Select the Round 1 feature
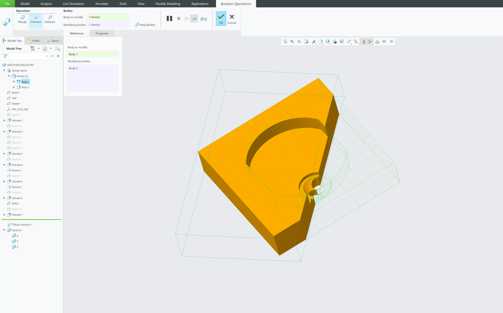Screen dimensions: 503x313 pyautogui.click(x=17, y=170)
